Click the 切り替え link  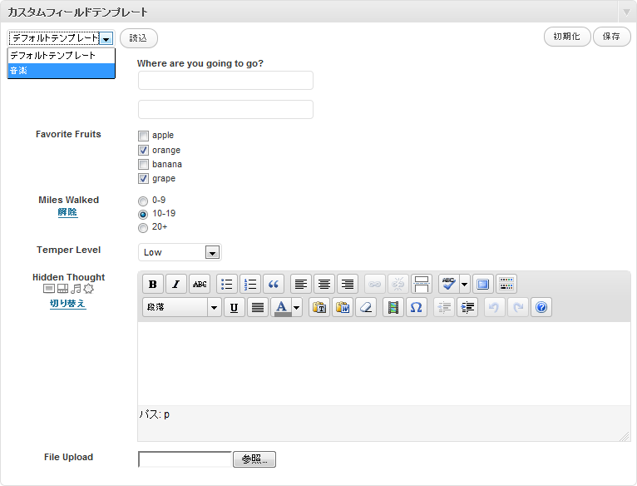(68, 304)
